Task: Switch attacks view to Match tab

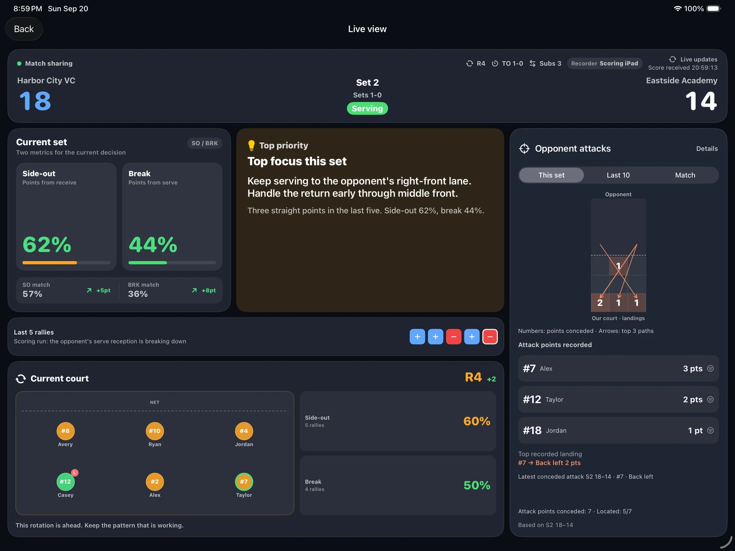Action: coord(685,175)
